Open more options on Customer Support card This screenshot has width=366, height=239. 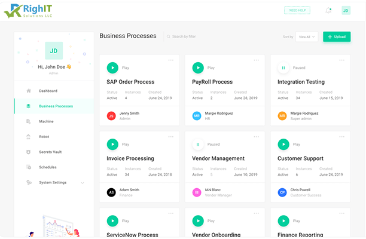pyautogui.click(x=342, y=136)
